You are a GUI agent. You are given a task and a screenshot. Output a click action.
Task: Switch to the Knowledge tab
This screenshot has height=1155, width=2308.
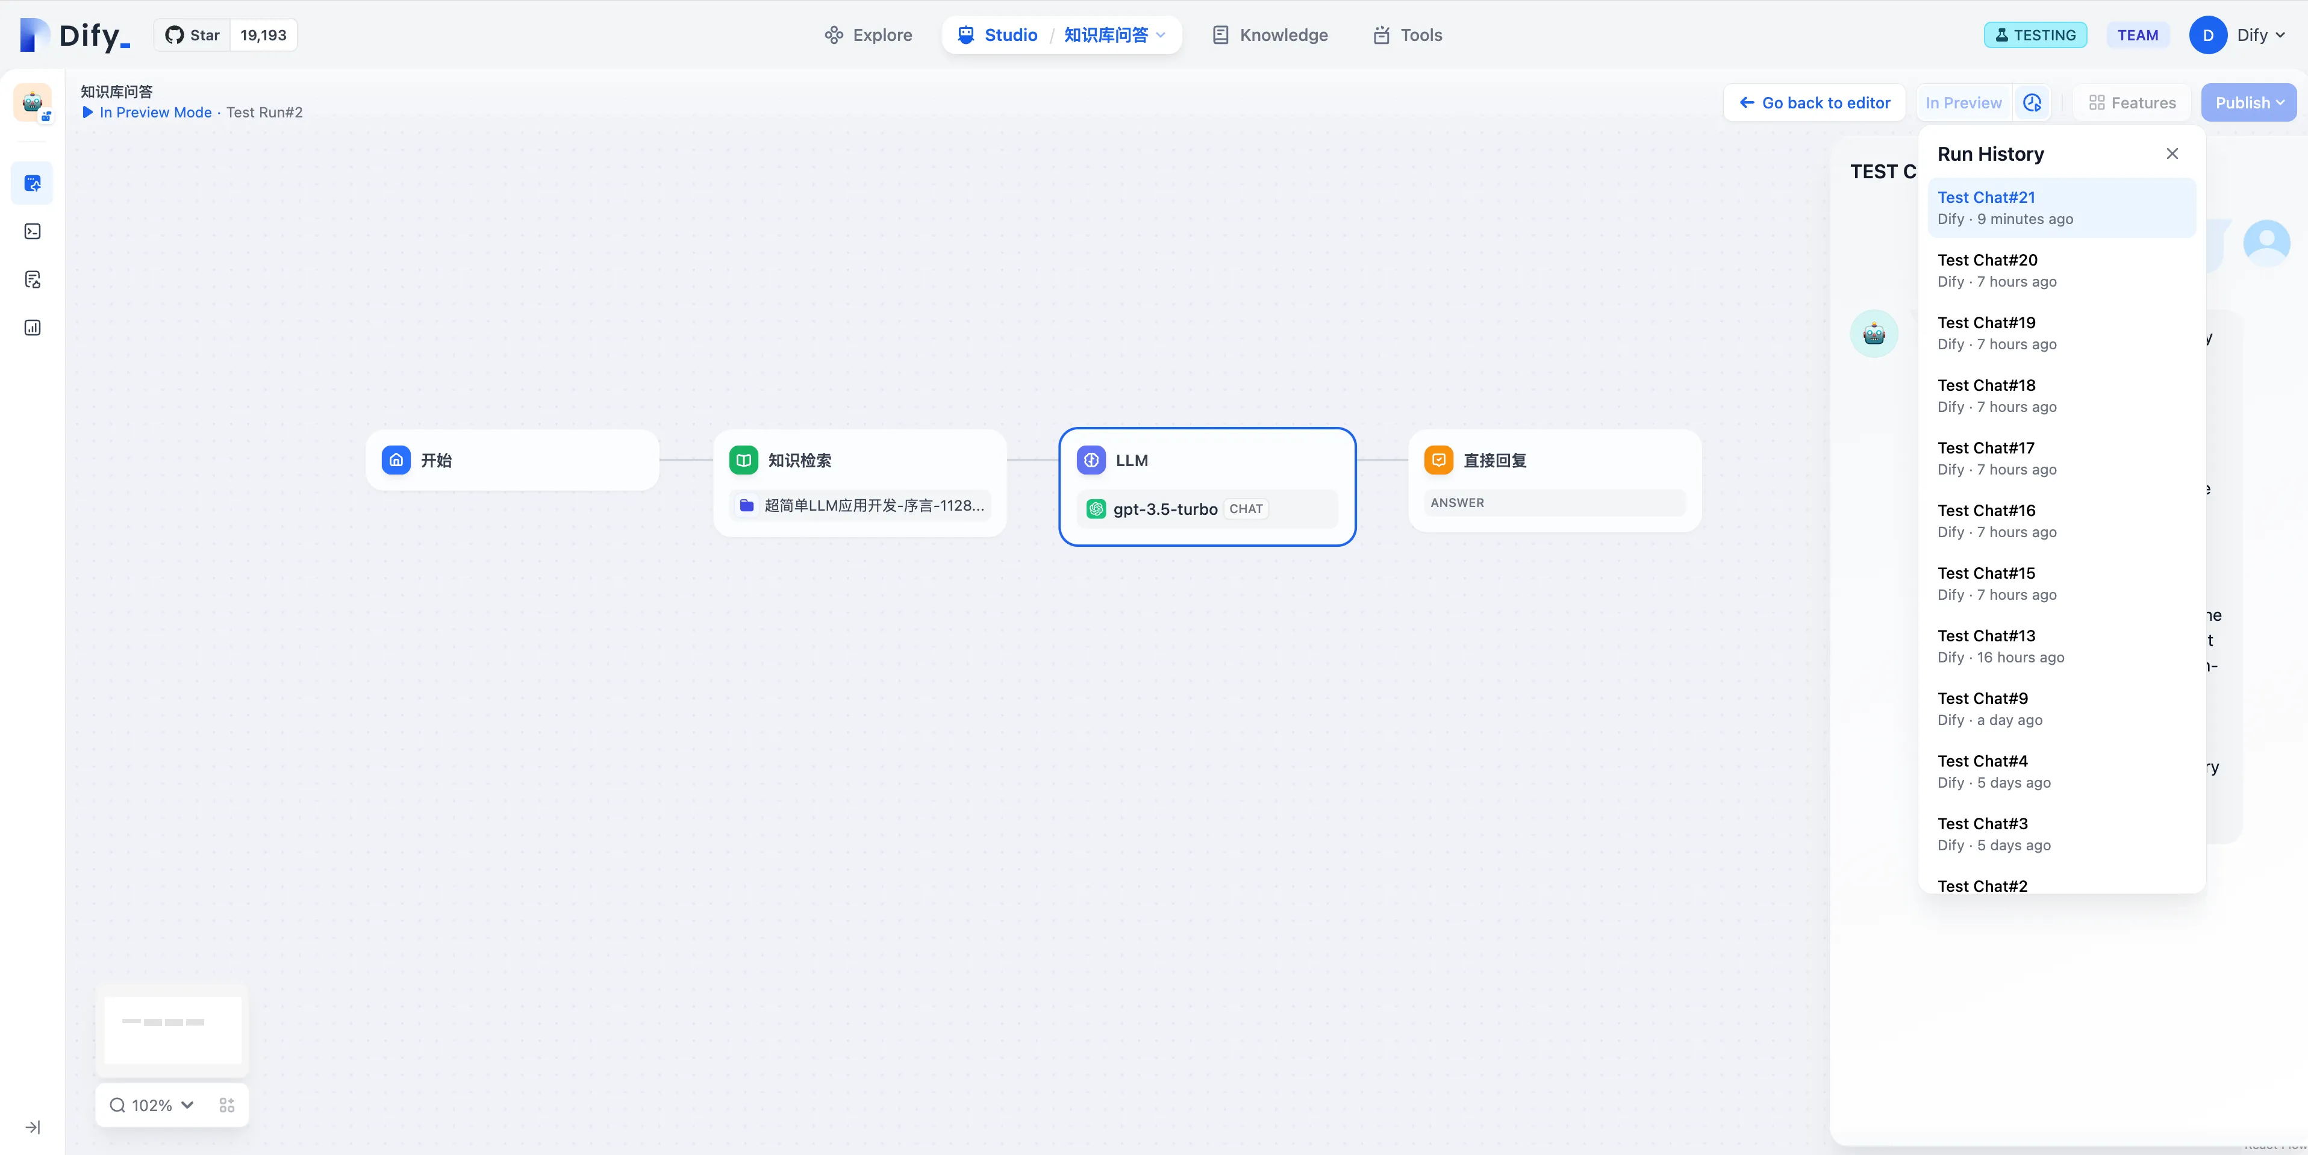pyautogui.click(x=1270, y=35)
